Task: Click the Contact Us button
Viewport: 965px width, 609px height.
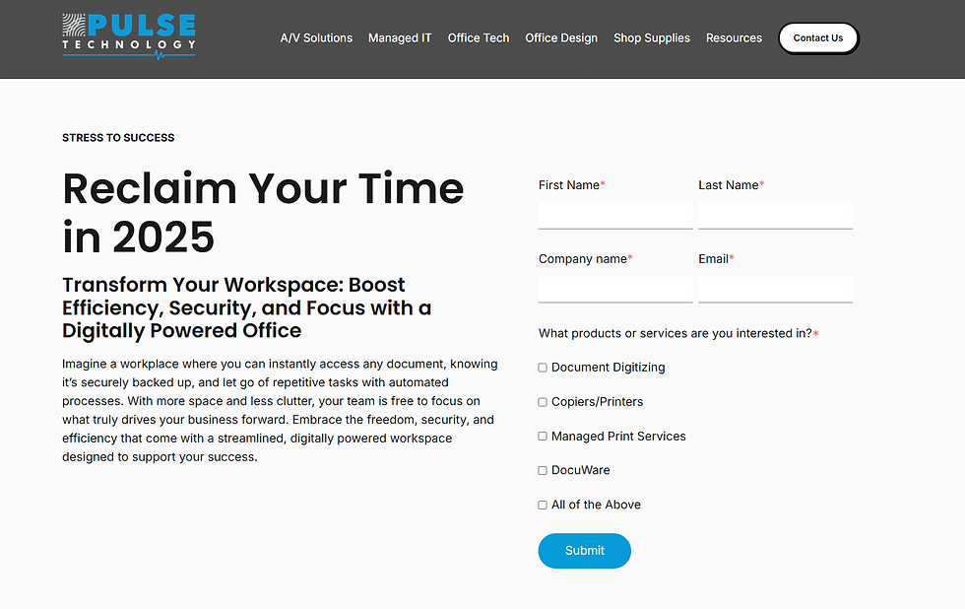Action: click(818, 37)
